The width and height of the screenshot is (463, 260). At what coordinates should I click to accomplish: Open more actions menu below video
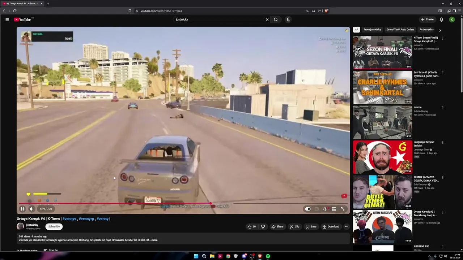(347, 226)
